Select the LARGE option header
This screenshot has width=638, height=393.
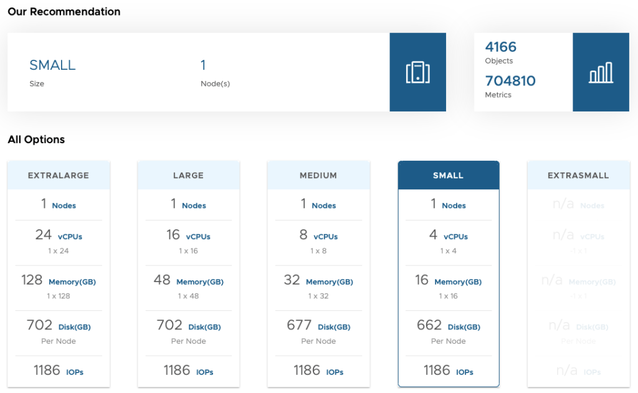[x=188, y=176]
